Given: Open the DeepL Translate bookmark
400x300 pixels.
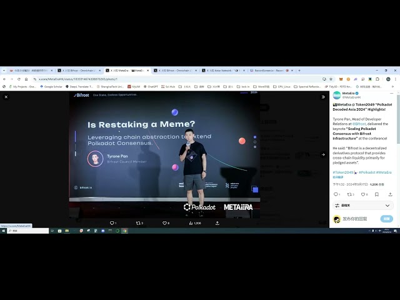Looking at the screenshot, I should (x=79, y=87).
